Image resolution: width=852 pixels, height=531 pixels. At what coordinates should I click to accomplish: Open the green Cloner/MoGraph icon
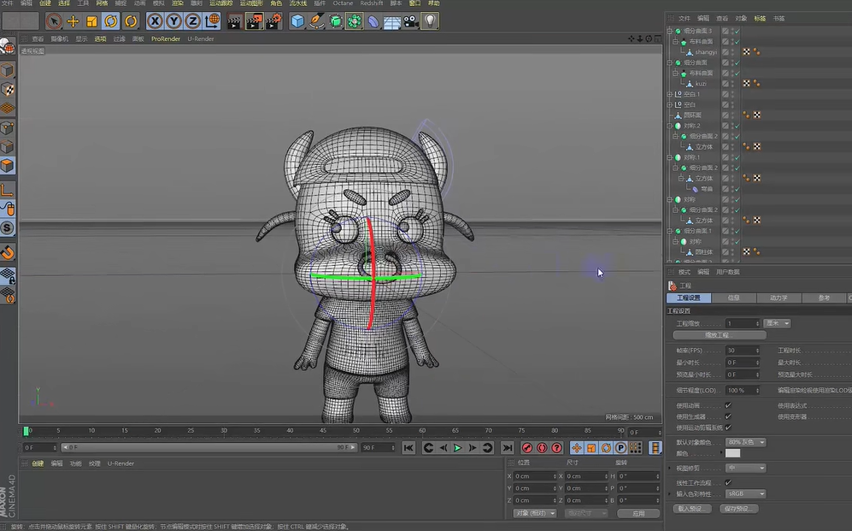click(x=355, y=21)
